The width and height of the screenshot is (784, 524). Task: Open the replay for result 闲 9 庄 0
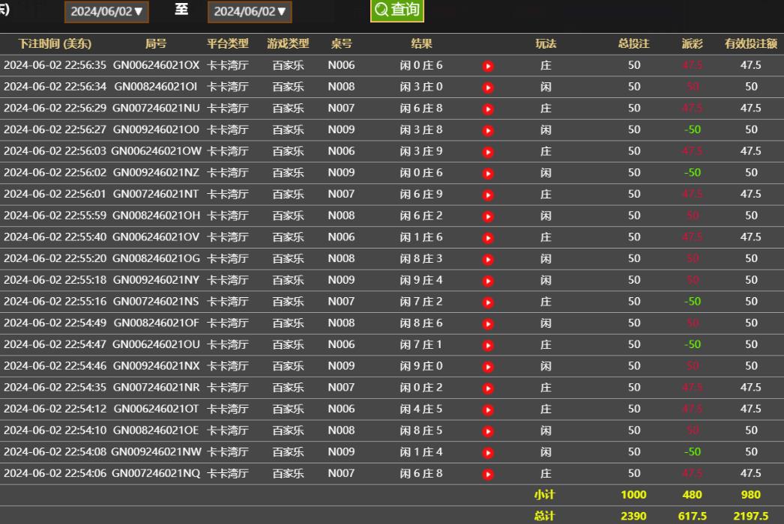point(488,367)
